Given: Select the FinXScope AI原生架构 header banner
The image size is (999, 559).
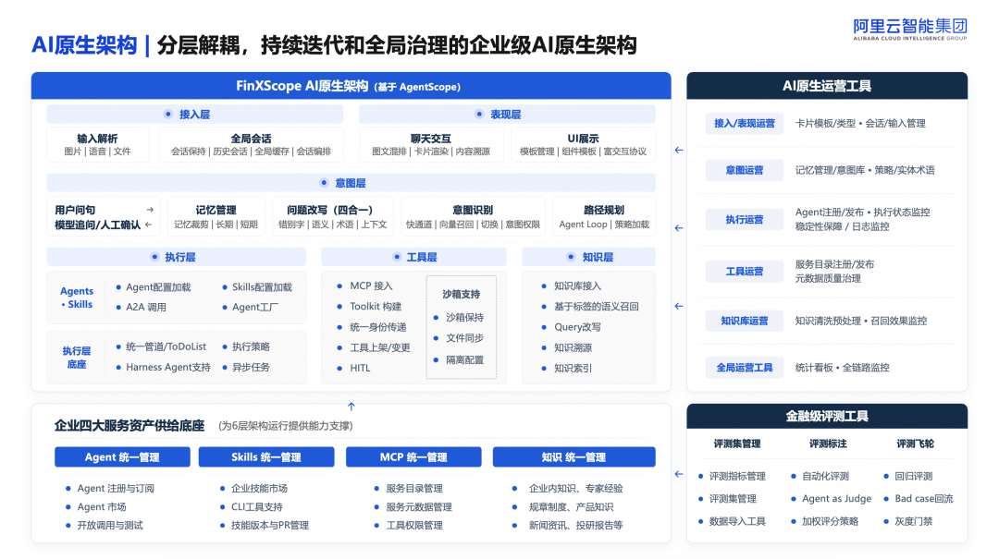Looking at the screenshot, I should pyautogui.click(x=351, y=86).
